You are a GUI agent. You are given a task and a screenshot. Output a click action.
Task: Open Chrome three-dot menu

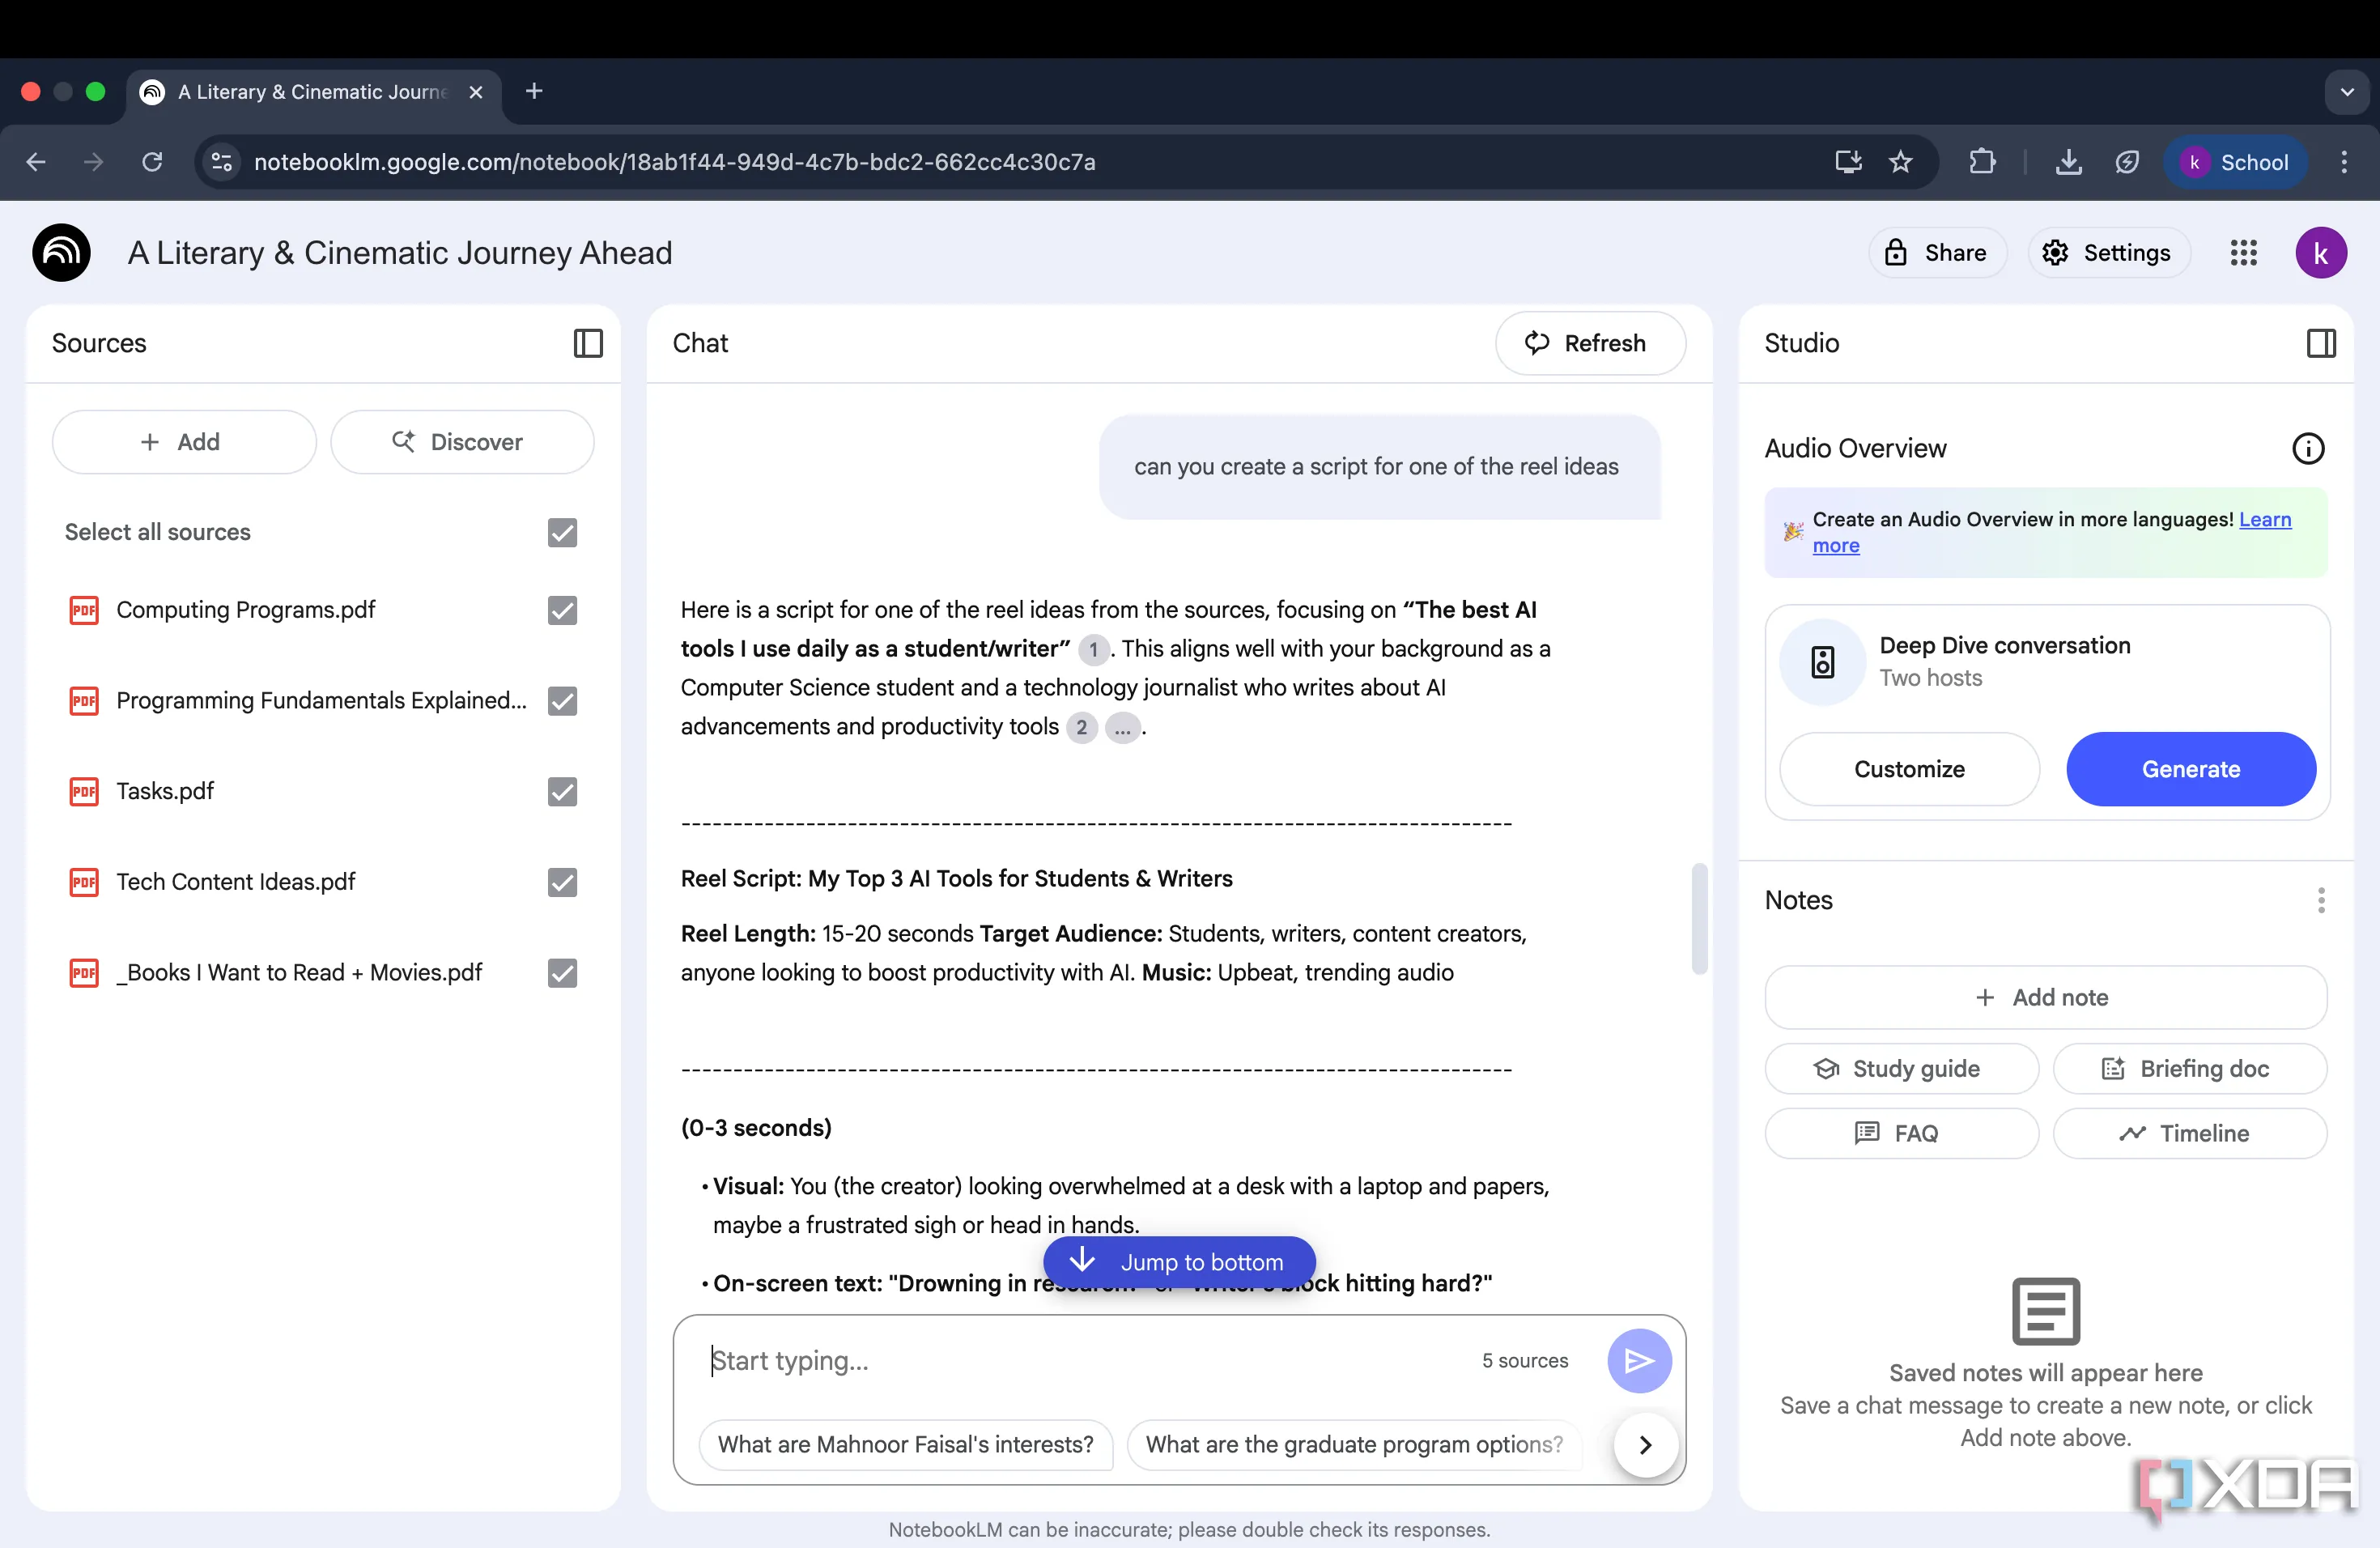pos(2343,162)
